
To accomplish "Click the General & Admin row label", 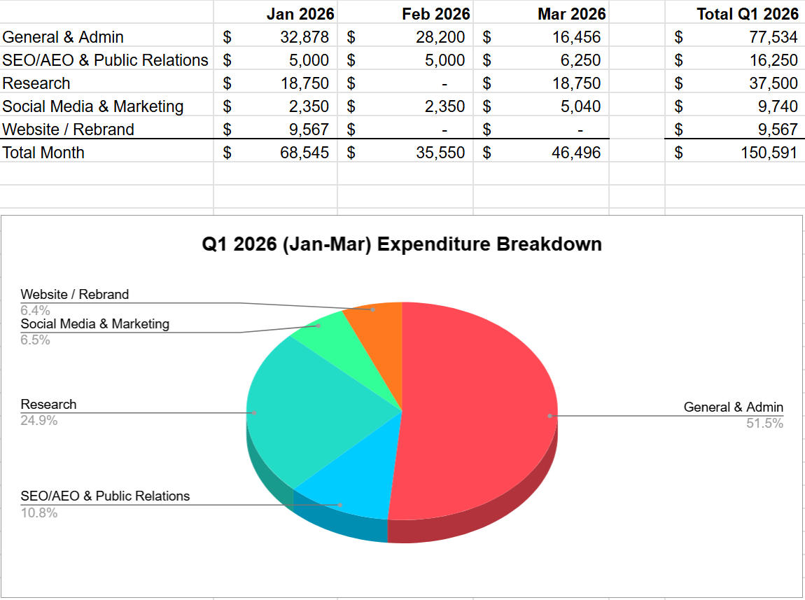I will pos(63,37).
